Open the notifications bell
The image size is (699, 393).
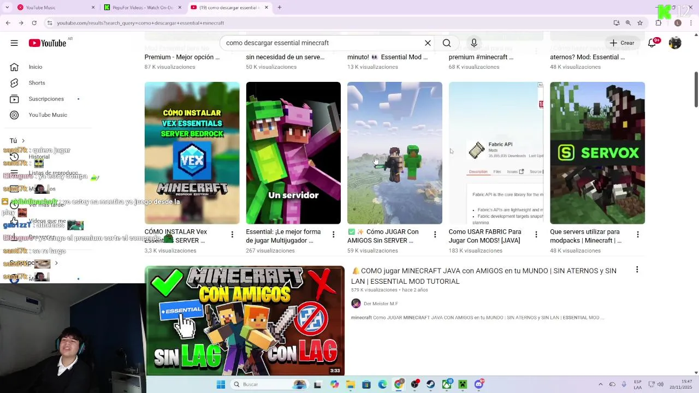coord(652,43)
